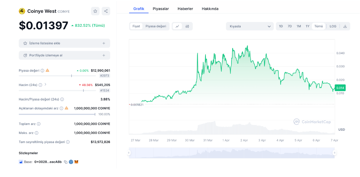Screen dimensions: 360x177
Task: Expand İzleme listesine ekle with plus
Action: pos(104,43)
